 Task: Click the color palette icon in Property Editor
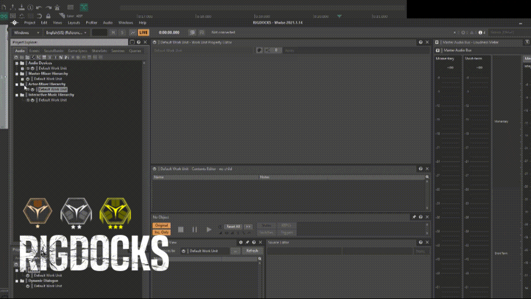pyautogui.click(x=260, y=50)
